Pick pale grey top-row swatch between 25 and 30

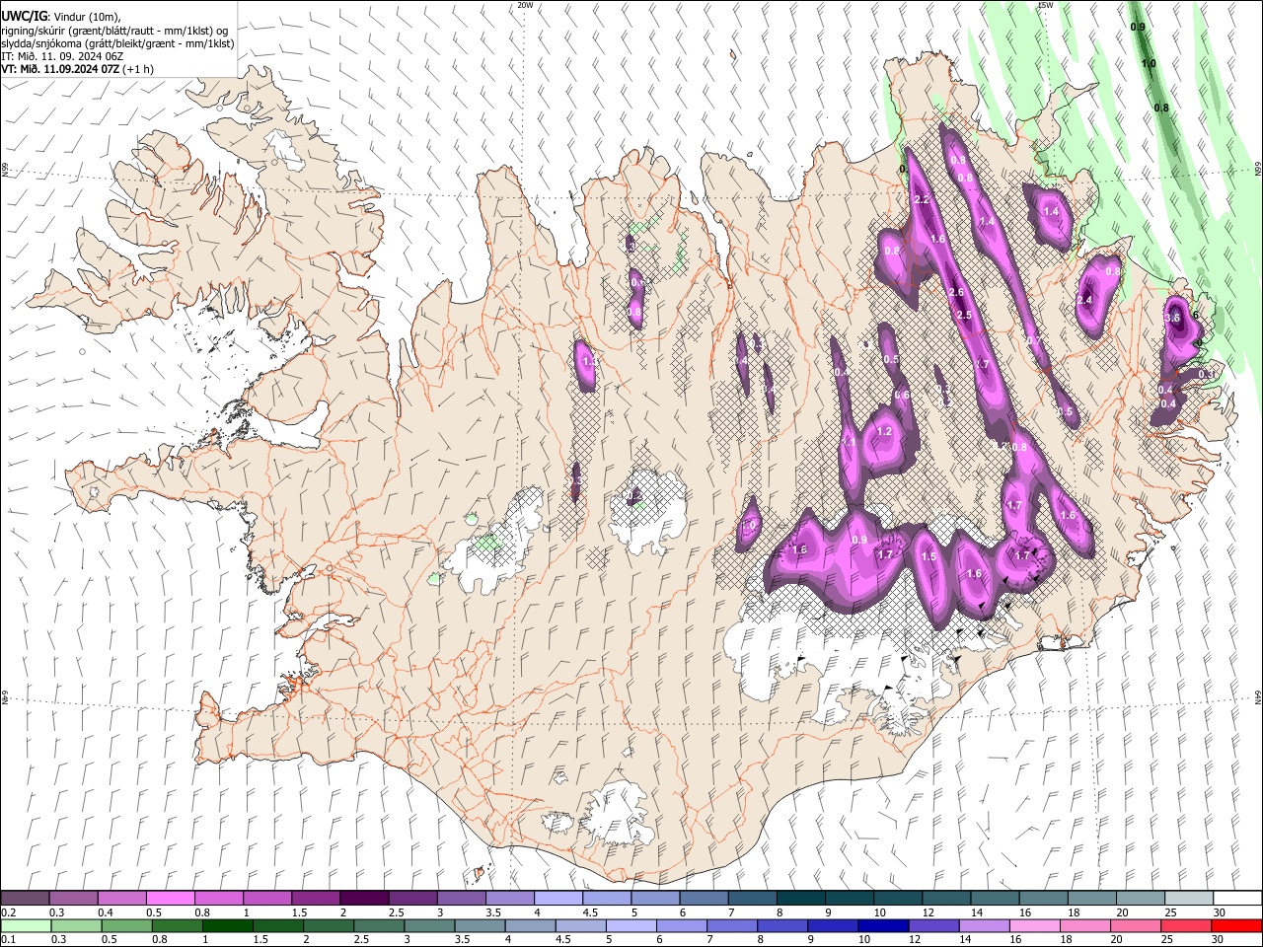click(1189, 899)
